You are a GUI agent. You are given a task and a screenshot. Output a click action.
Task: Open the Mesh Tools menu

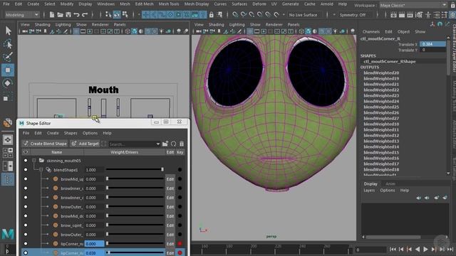169,4
